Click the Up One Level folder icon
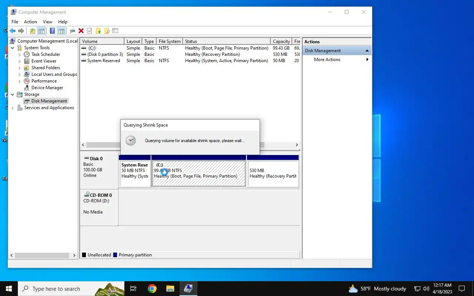This screenshot has height=296, width=474. (x=33, y=31)
